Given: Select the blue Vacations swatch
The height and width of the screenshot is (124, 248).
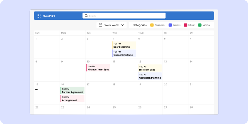Looking at the screenshot, I should (x=170, y=25).
